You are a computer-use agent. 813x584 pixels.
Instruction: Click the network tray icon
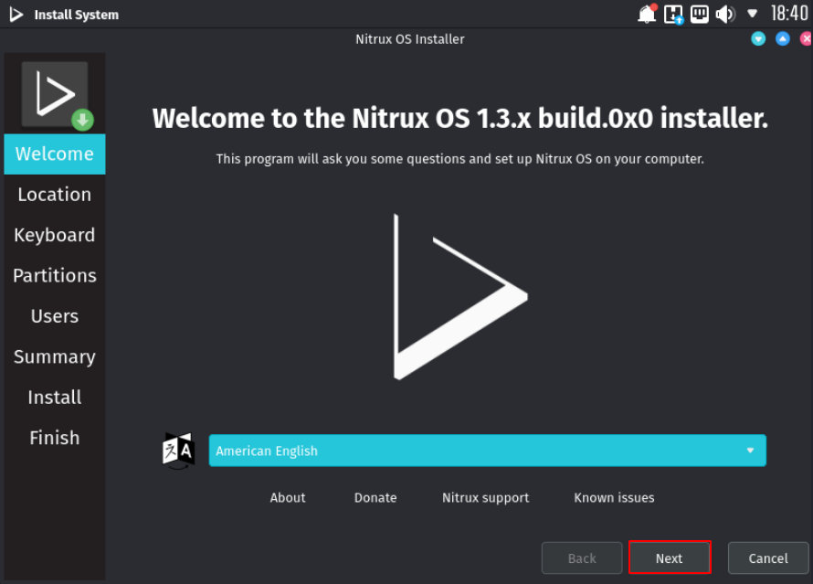coord(700,14)
